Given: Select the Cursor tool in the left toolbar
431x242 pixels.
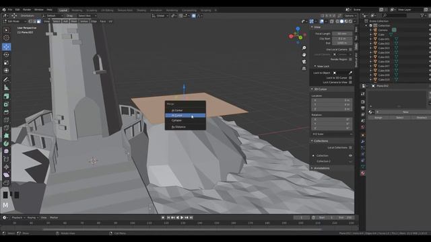Looking at the screenshot, I should (x=6, y=38).
